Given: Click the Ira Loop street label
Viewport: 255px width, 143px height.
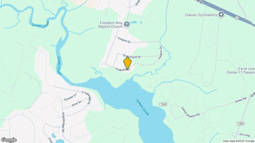Looking at the screenshot, I should tap(245, 135).
